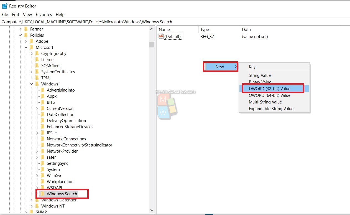
Task: Expand the Partner key
Action: click(21, 29)
